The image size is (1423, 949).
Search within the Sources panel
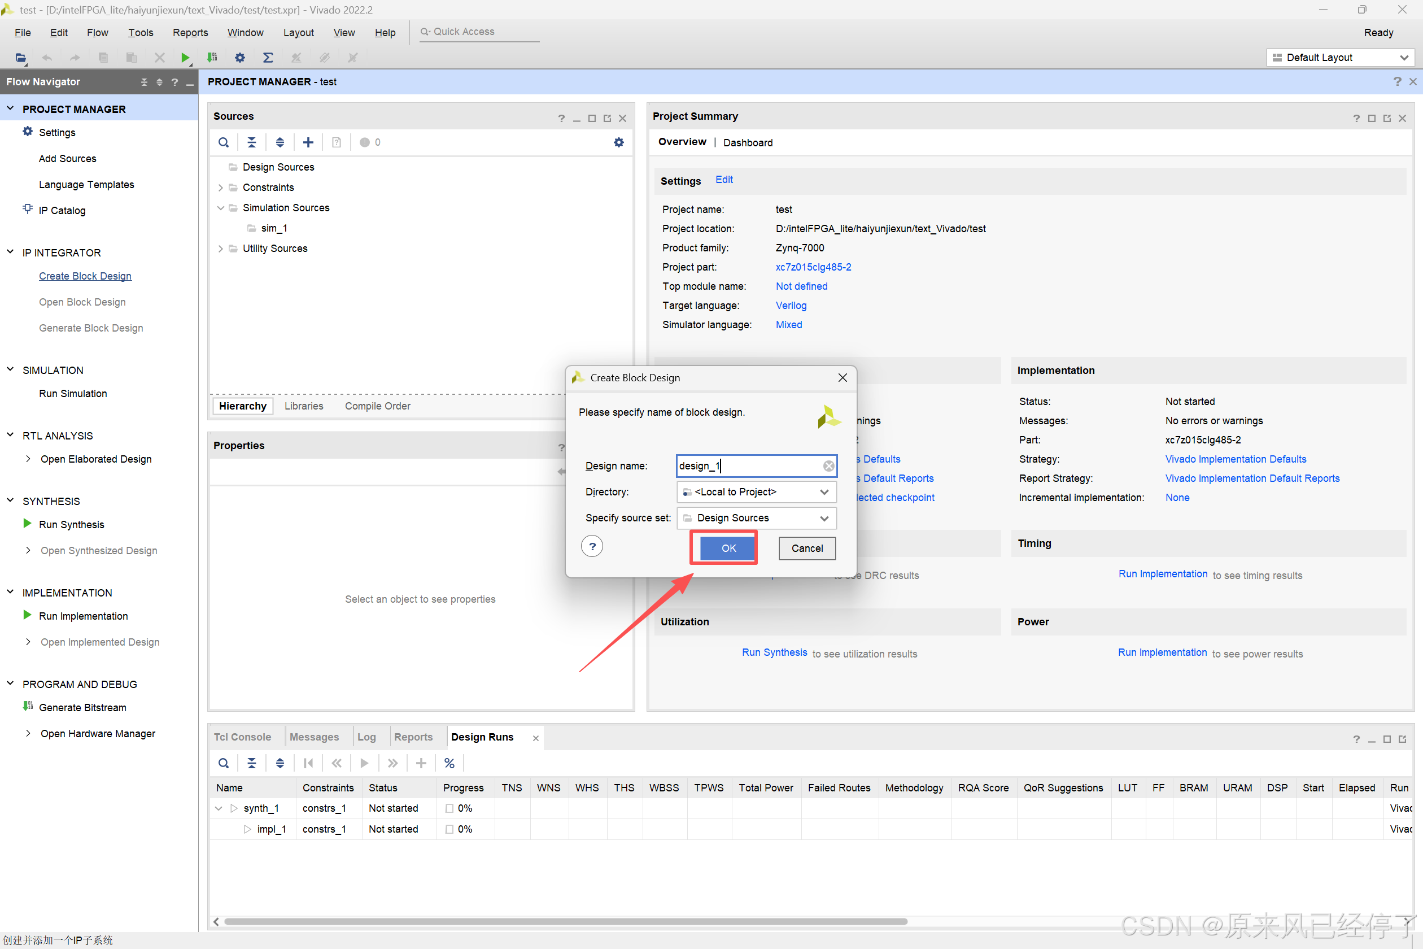click(x=223, y=142)
